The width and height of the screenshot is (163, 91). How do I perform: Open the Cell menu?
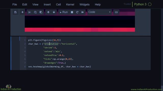58,5
